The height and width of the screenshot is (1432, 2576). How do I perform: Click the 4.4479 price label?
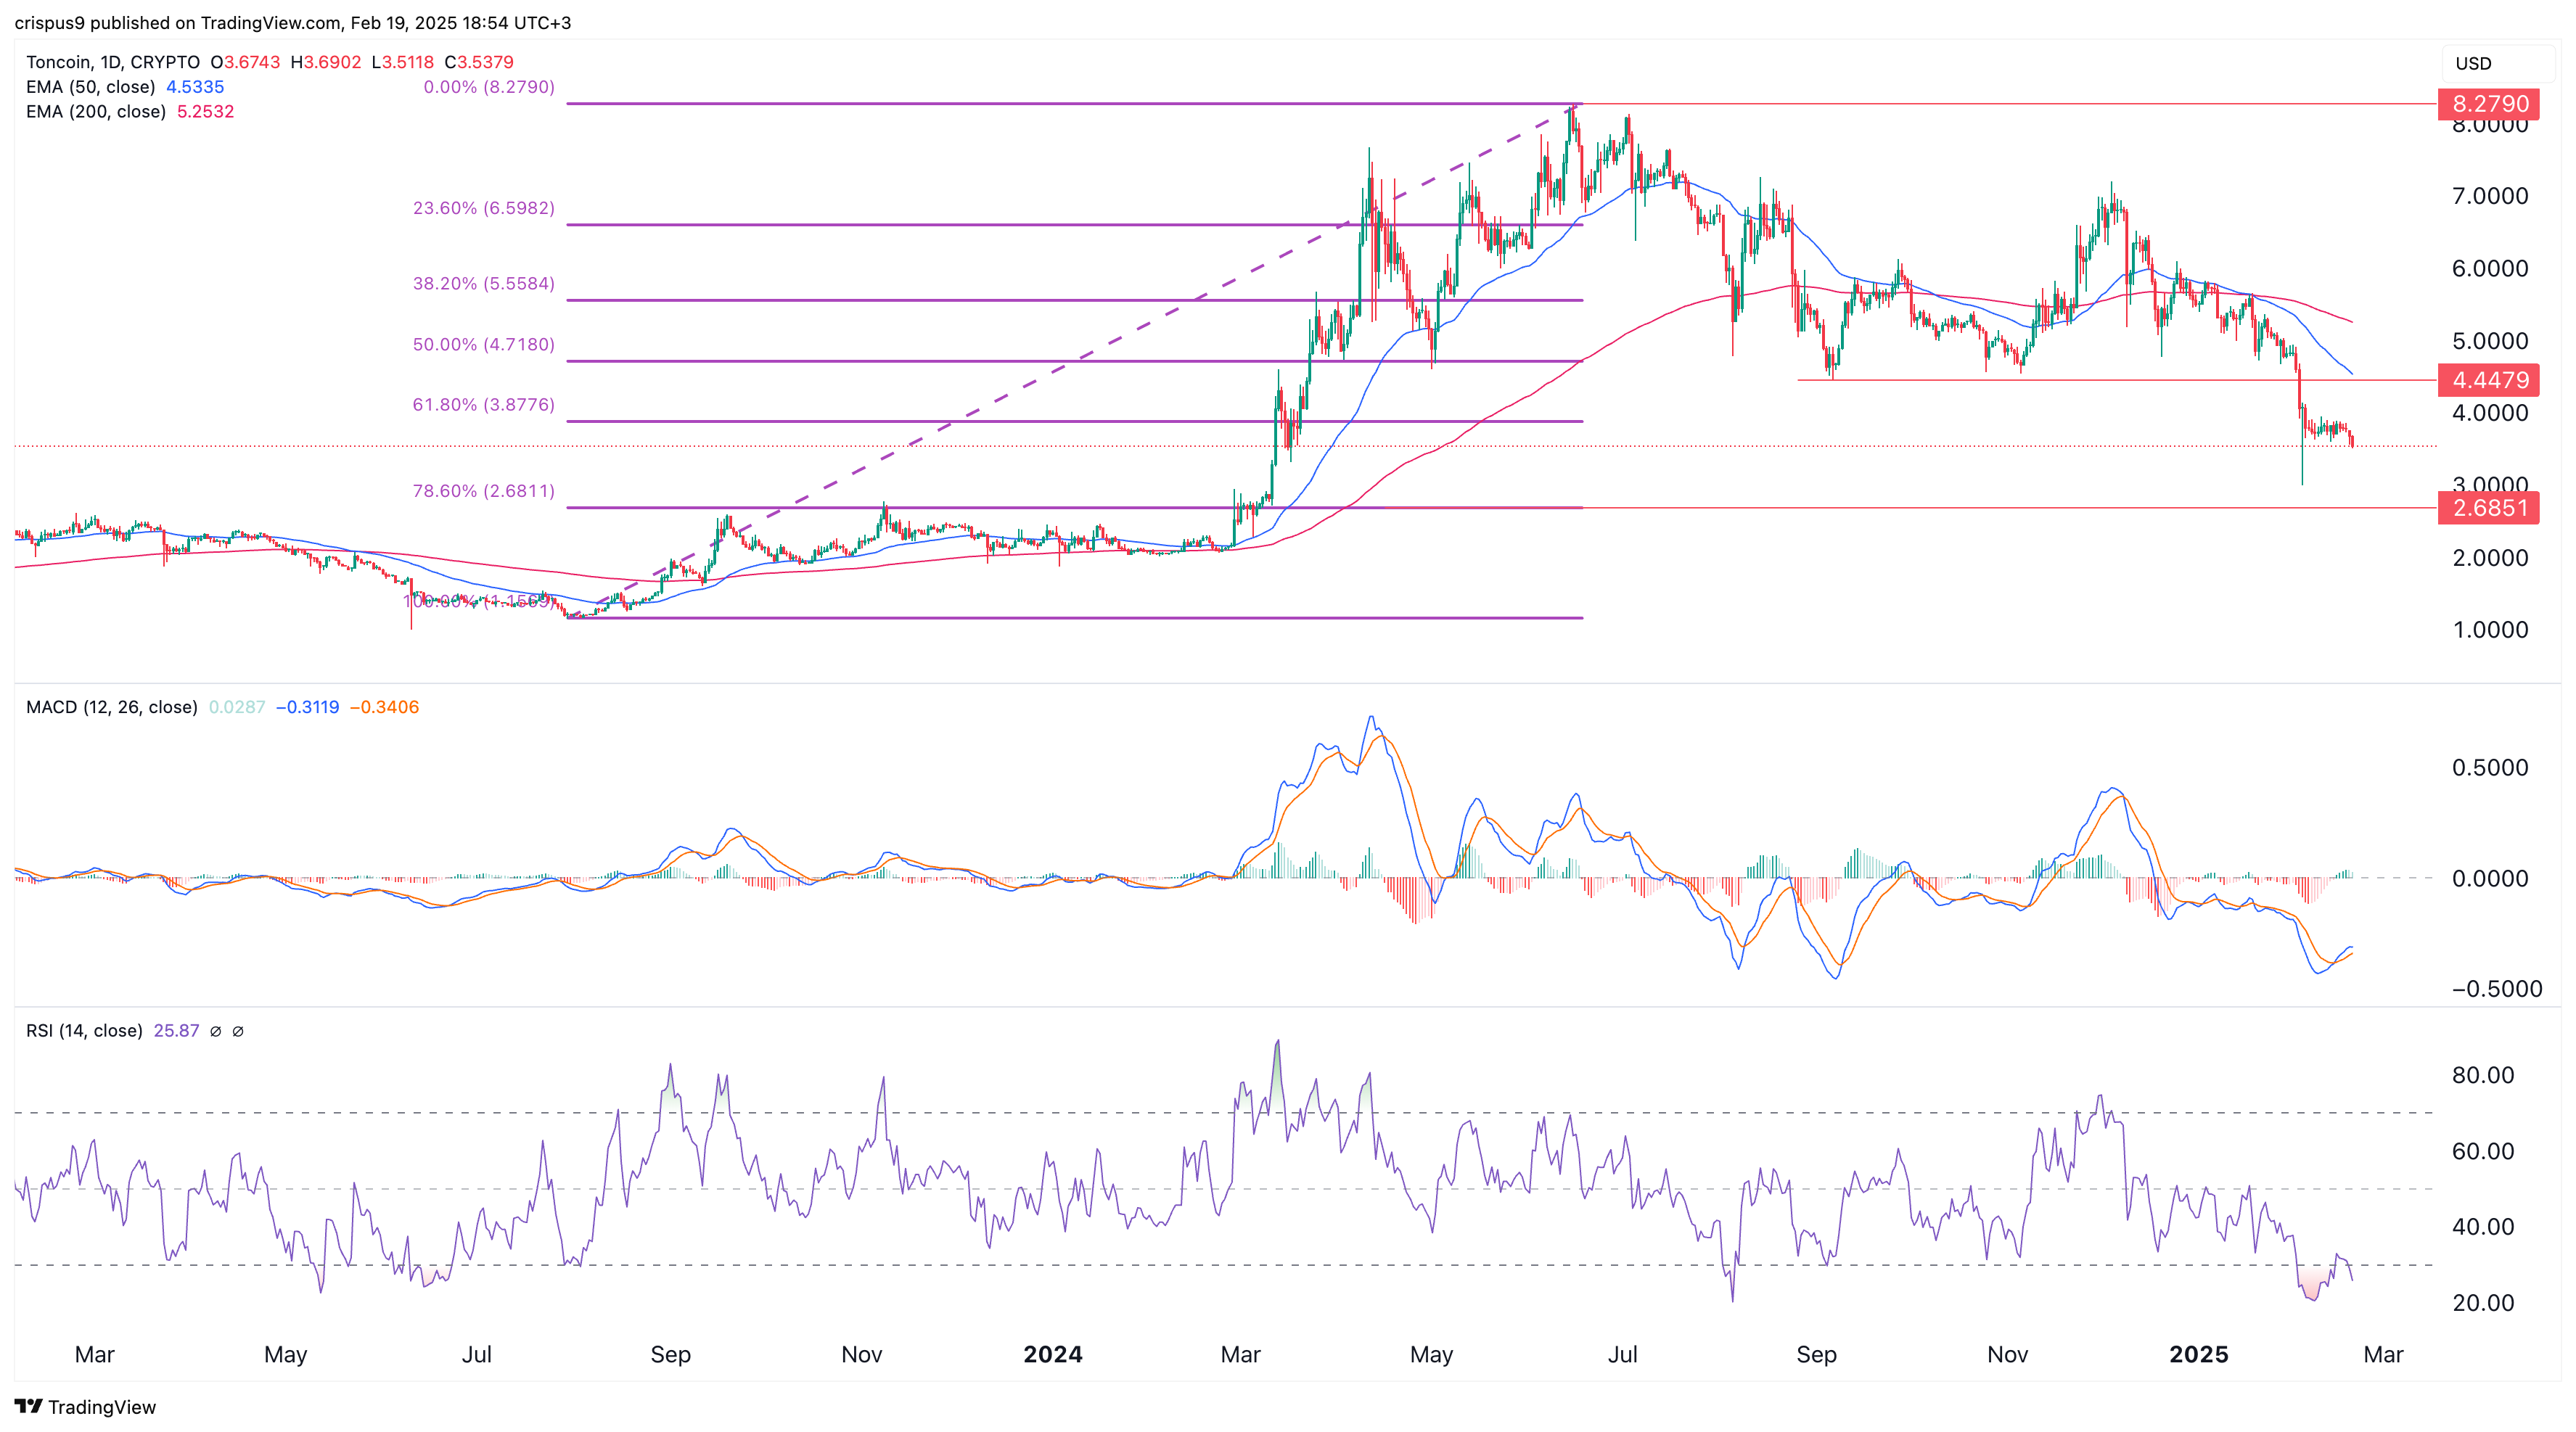[2490, 380]
